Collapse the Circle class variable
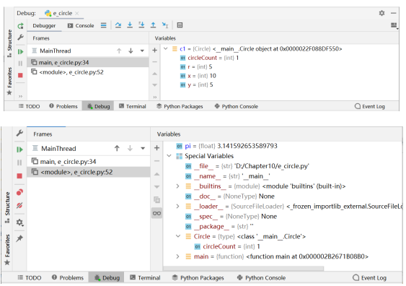This screenshot has width=406, height=286. (178, 236)
